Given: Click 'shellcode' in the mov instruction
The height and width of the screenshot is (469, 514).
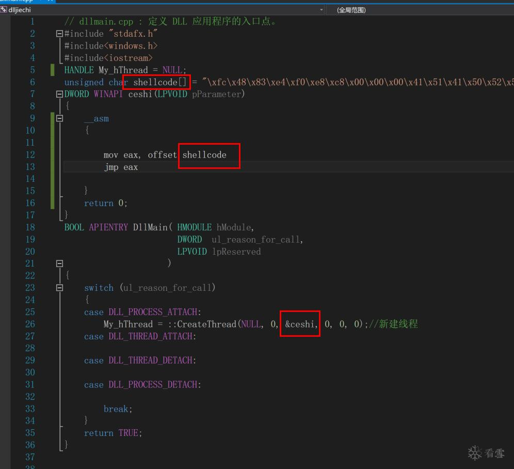Looking at the screenshot, I should [204, 154].
